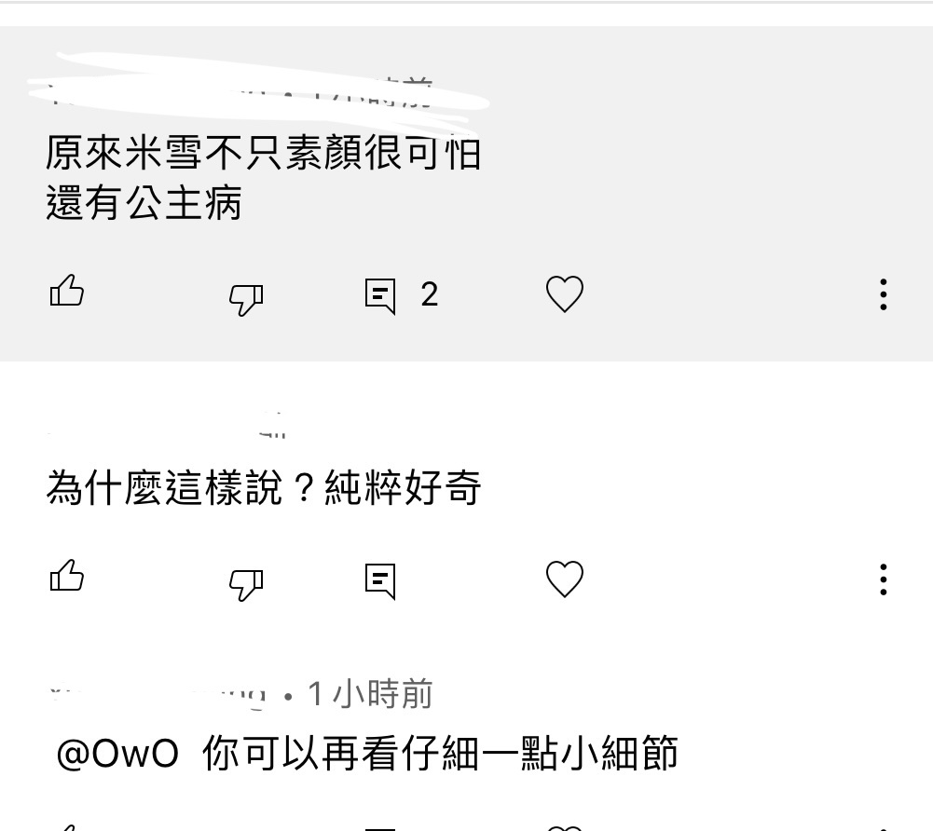Like the reply 為什麼這樣說

(x=67, y=576)
